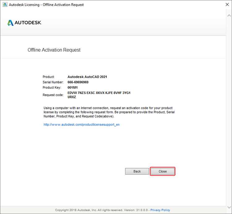232x214 pixels.
Task: Click the scrollbar up arrow
Action: pyautogui.click(x=229, y=15)
